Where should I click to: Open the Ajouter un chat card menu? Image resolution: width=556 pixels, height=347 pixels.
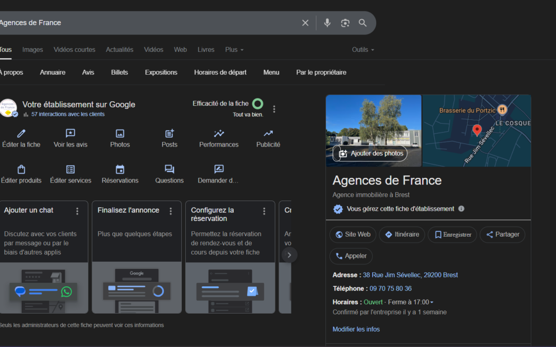(76, 211)
